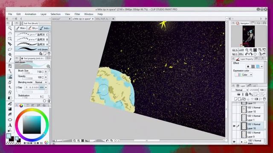273x153 pixels.
Task: Toggle the Layer color effect button
Action: click(x=258, y=66)
